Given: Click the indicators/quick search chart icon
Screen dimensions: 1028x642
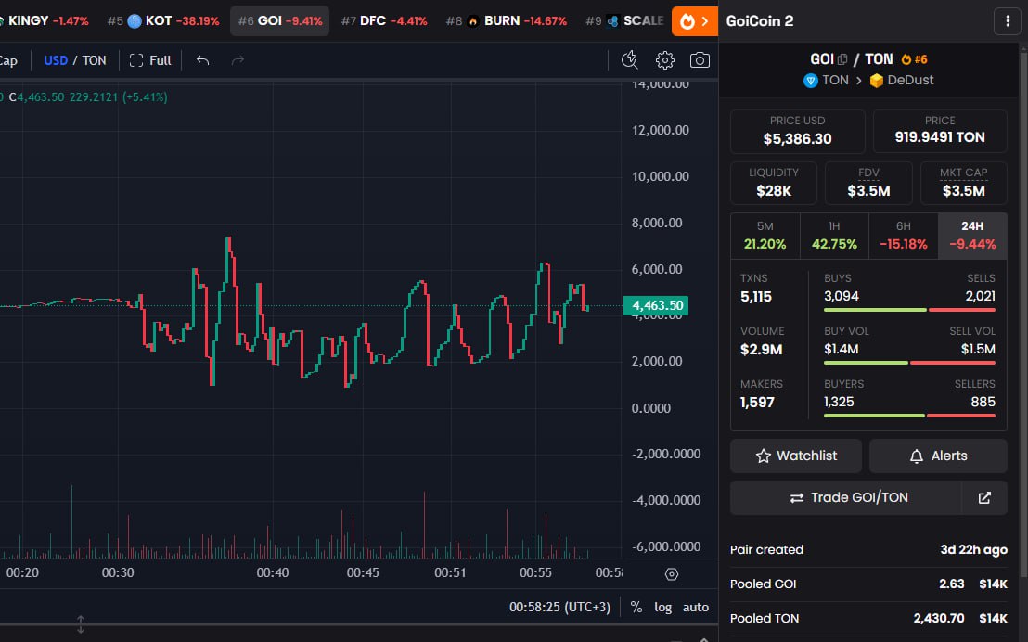Looking at the screenshot, I should (629, 60).
